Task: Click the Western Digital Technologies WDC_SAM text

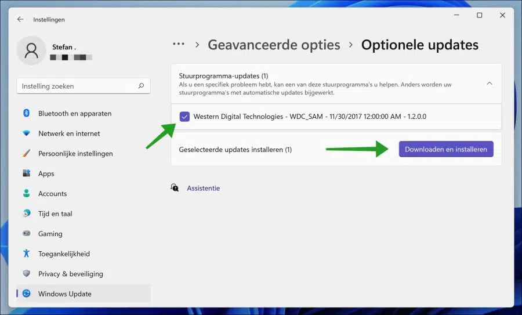Action: point(310,117)
